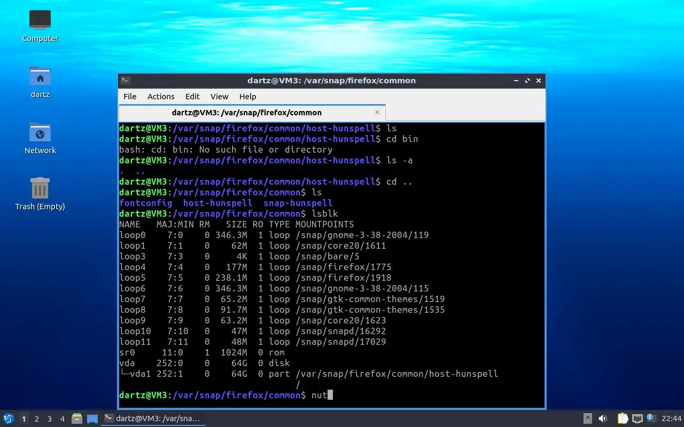Click the show desktop panel icon
This screenshot has height=427, width=684.
tap(92, 418)
